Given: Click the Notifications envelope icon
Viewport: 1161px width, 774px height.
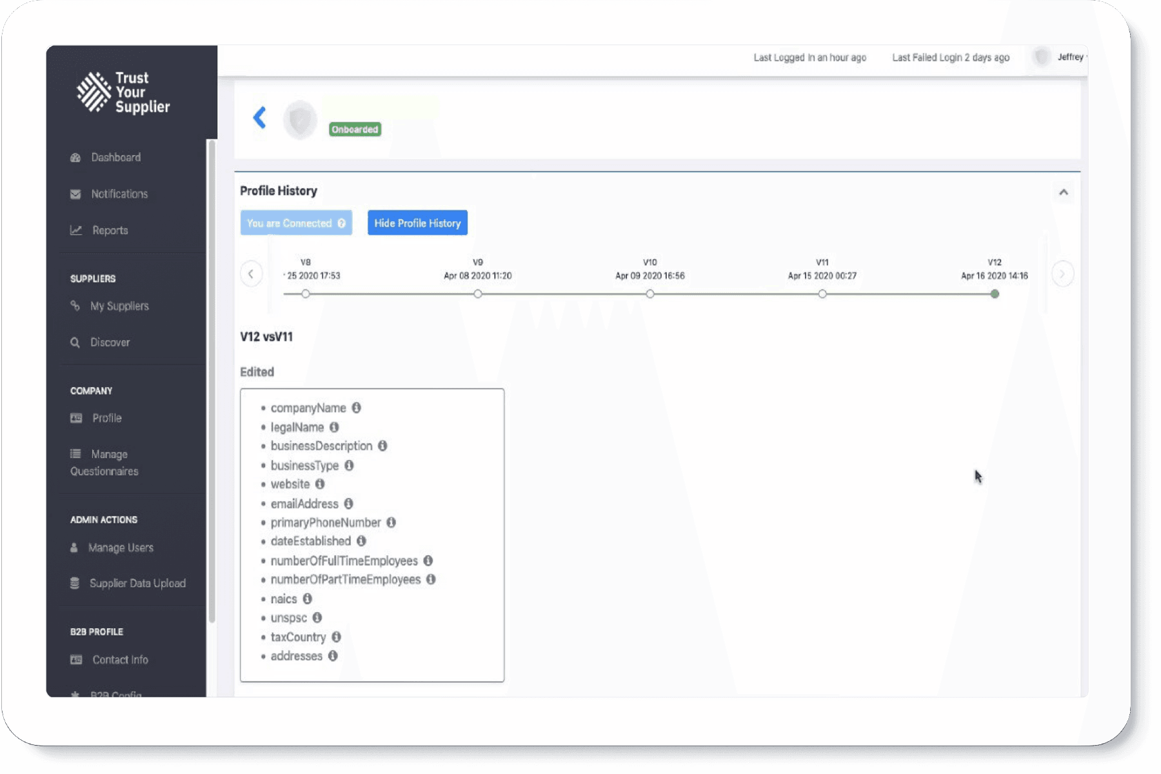Looking at the screenshot, I should tap(75, 194).
